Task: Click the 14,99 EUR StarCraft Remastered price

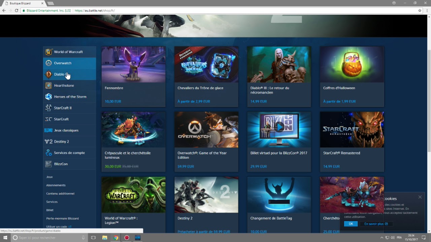Action: (x=331, y=166)
